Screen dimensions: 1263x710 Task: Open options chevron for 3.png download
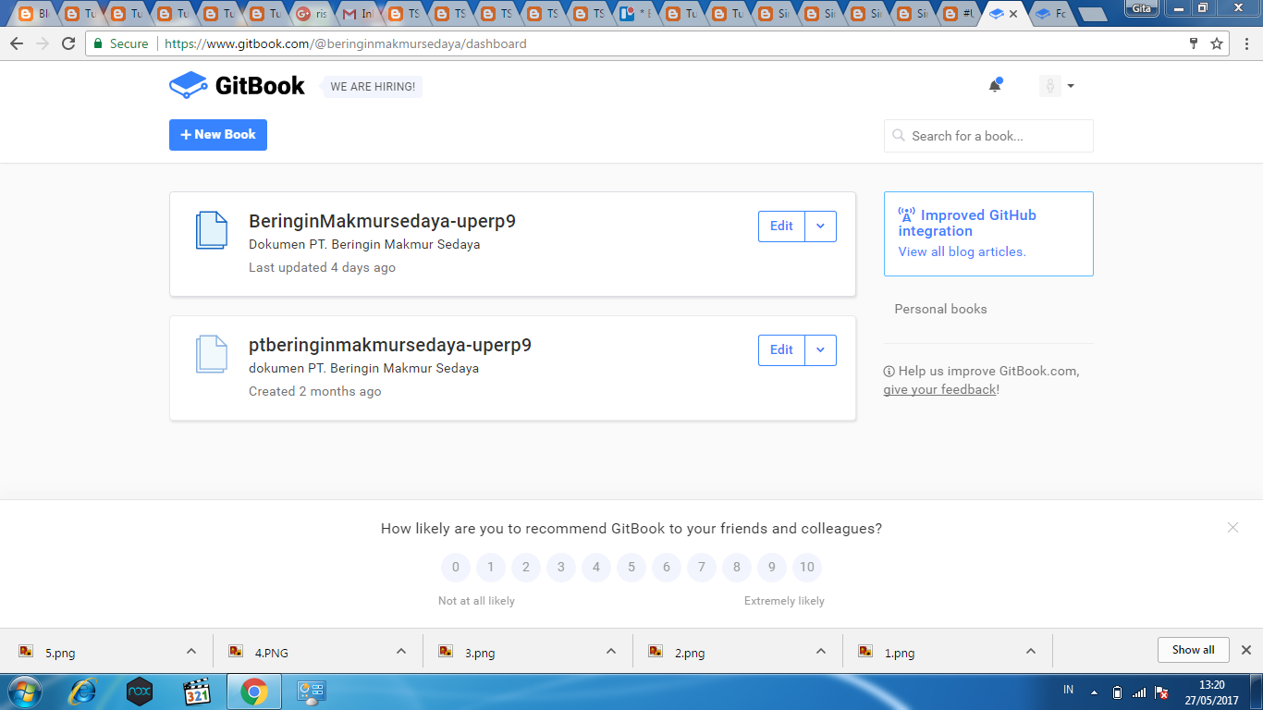611,651
